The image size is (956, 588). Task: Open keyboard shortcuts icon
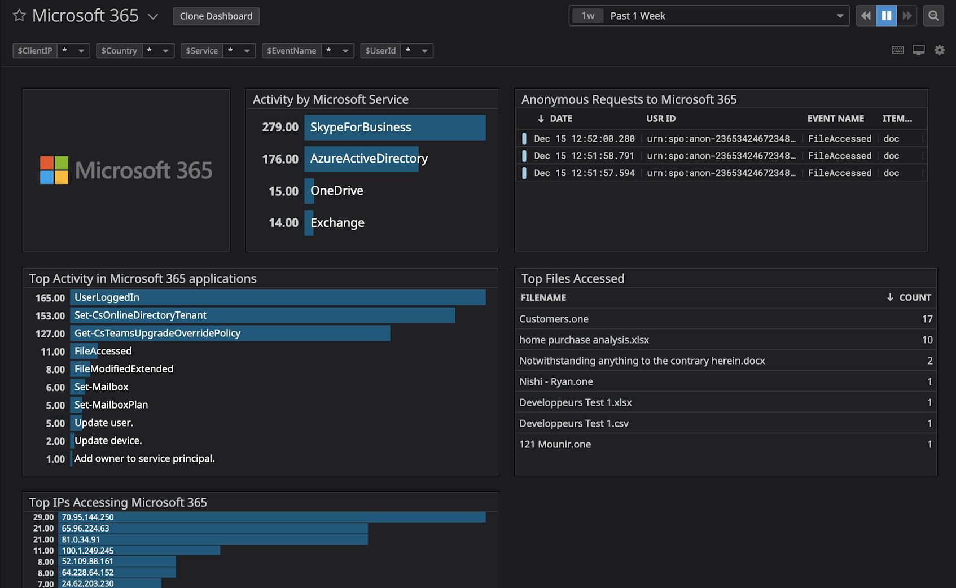point(897,50)
